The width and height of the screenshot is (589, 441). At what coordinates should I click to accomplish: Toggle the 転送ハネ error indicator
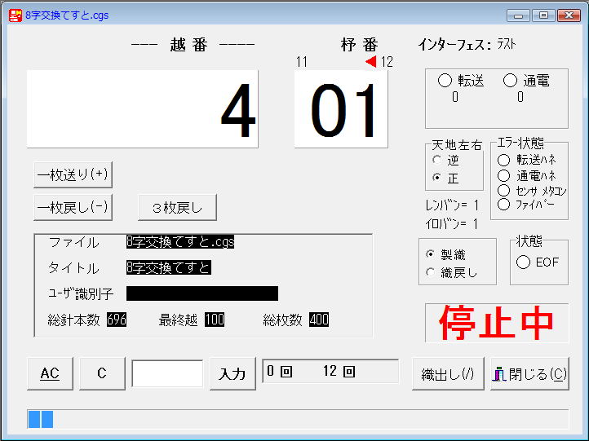tap(503, 160)
